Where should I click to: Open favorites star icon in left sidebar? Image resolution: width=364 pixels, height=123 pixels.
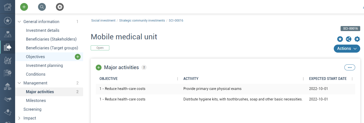(8, 21)
